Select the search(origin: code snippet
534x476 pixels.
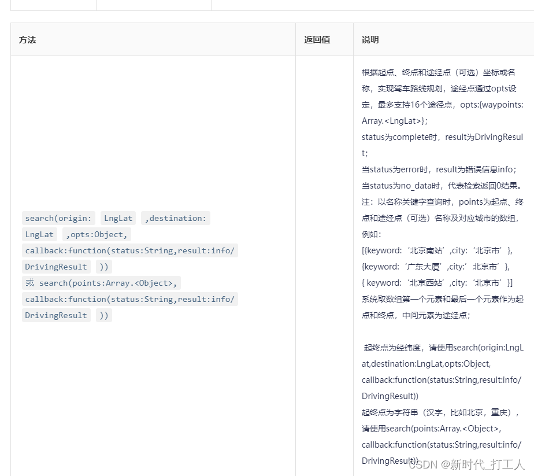[x=58, y=218]
